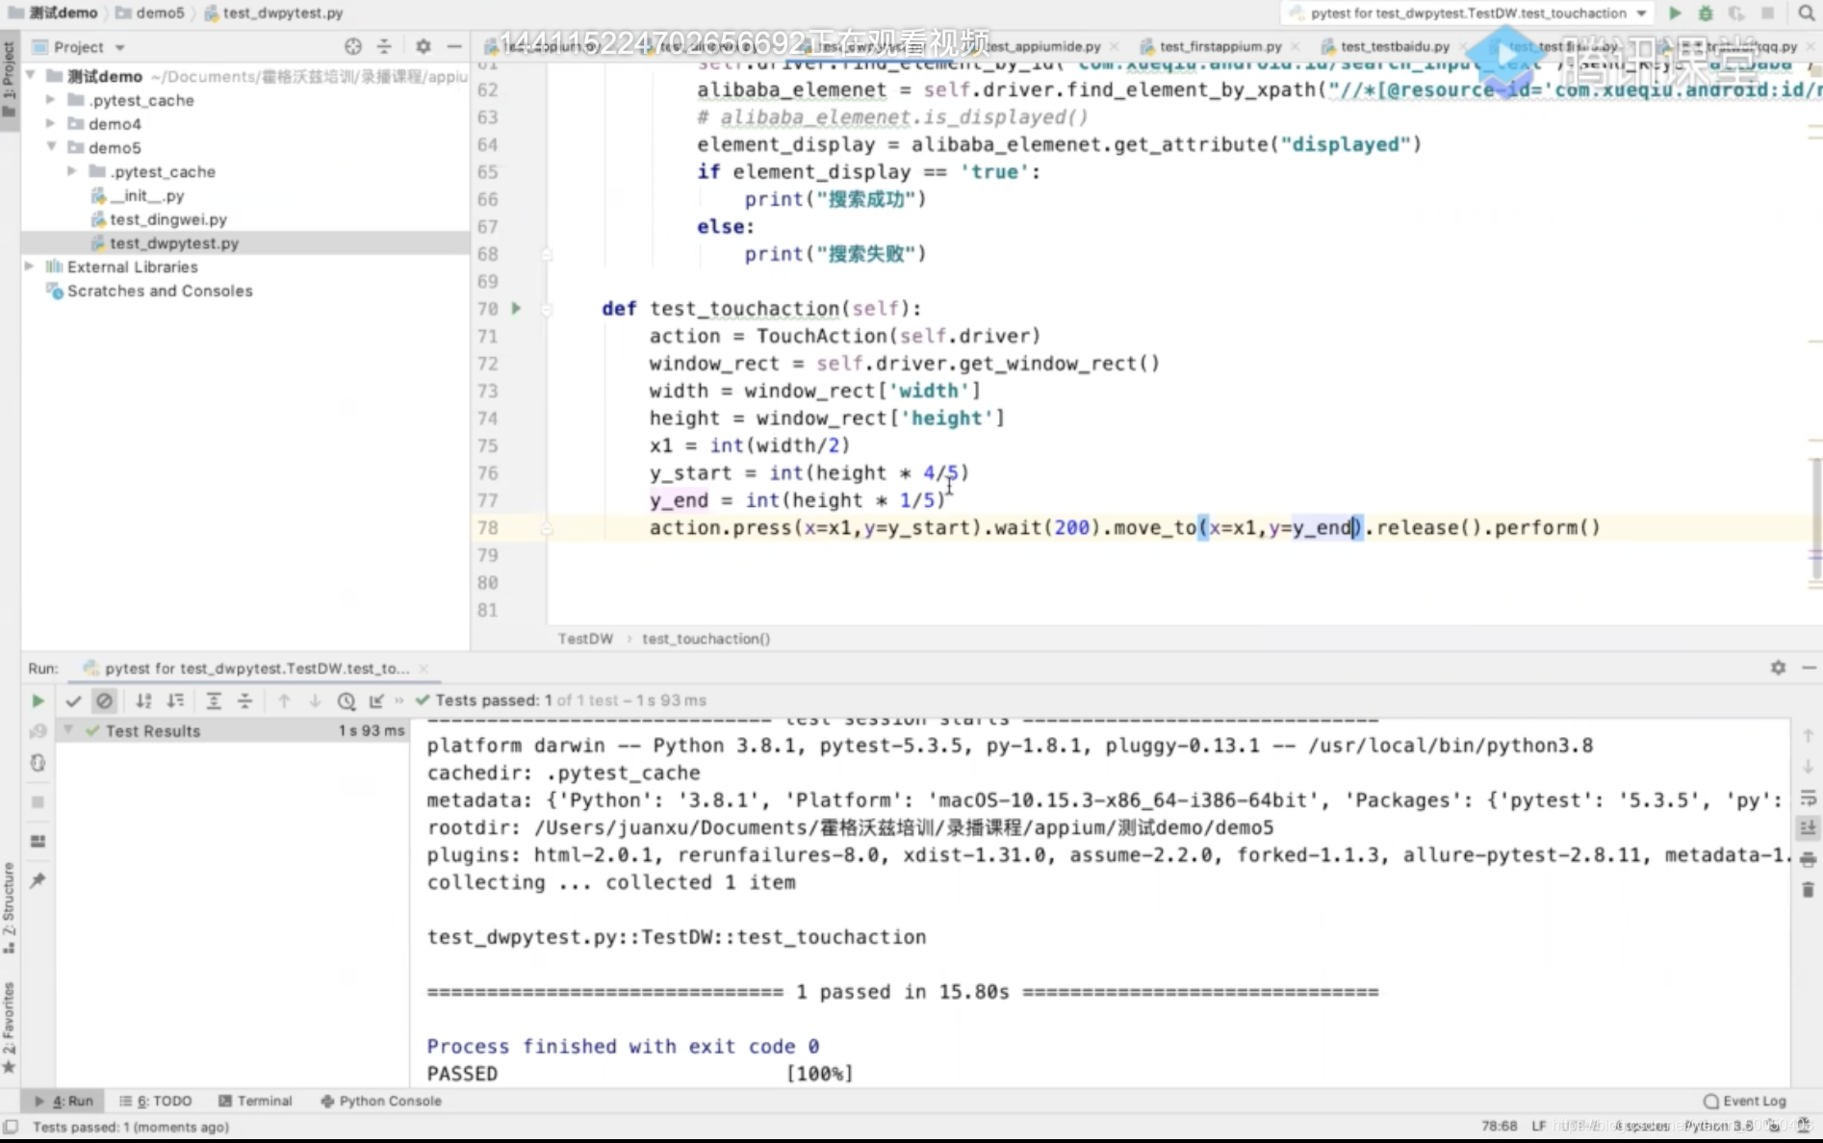Click the restore layout icon in Run panel
Screen dimensions: 1823x1143
38,841
